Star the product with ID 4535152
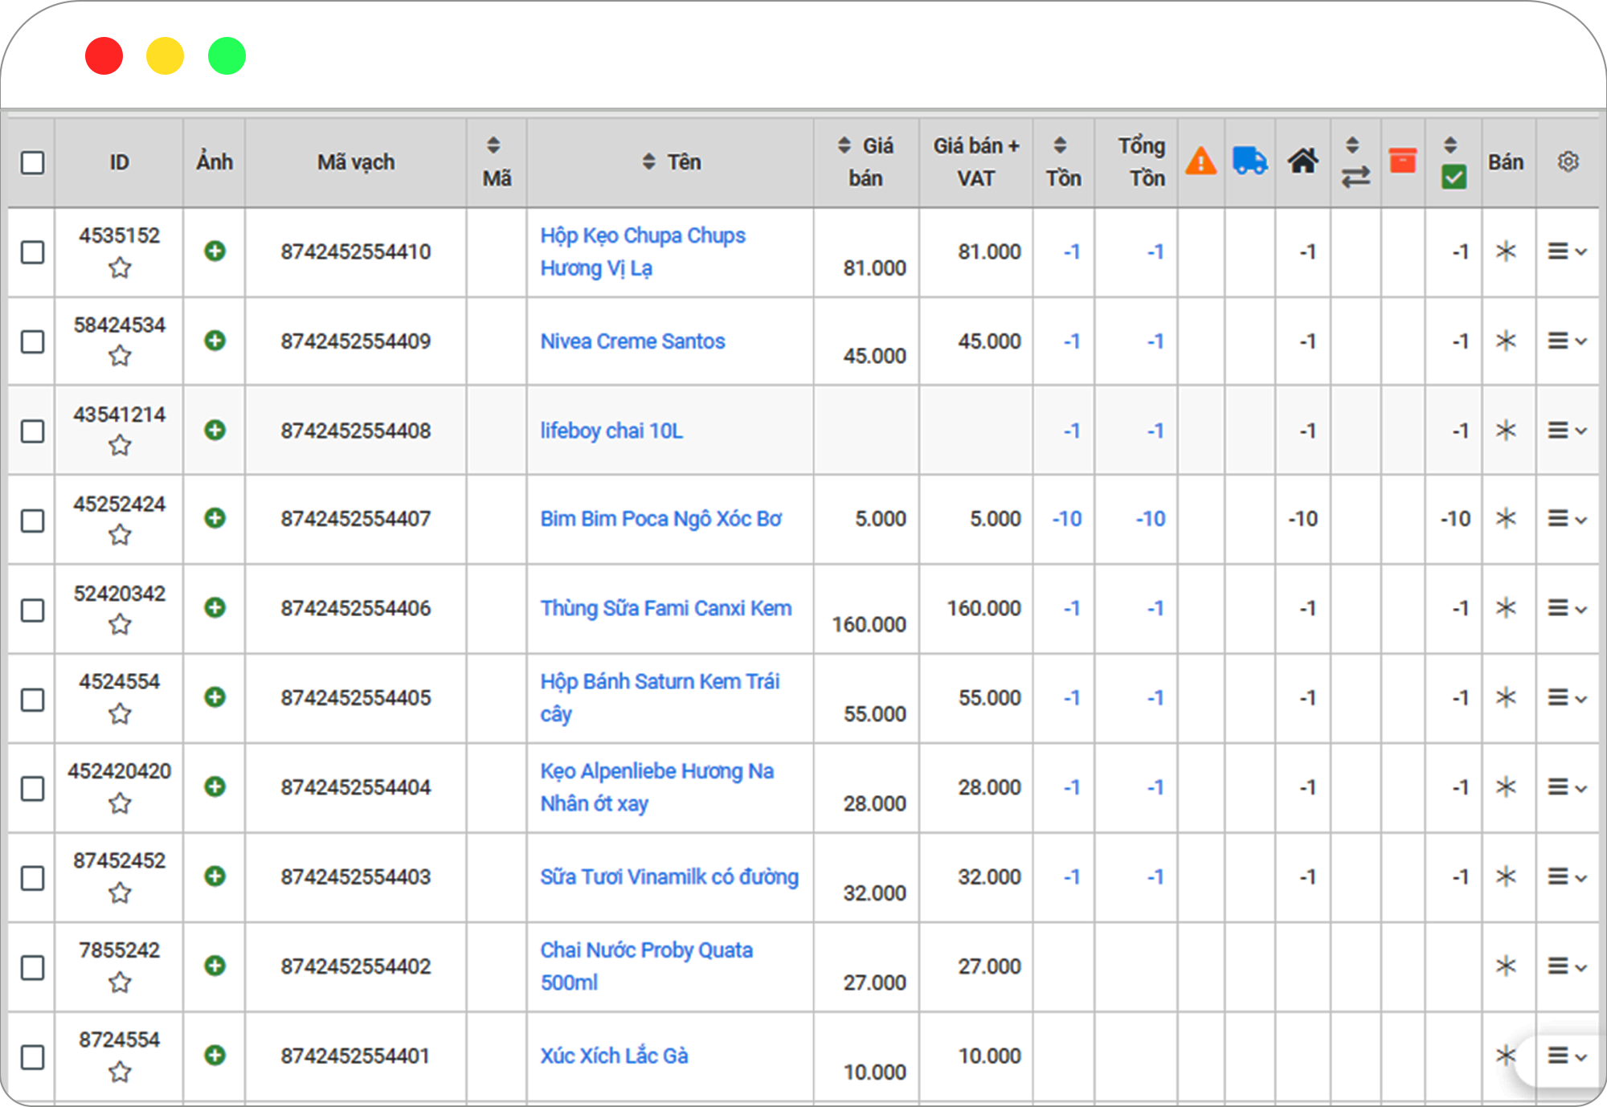This screenshot has width=1607, height=1107. [120, 268]
